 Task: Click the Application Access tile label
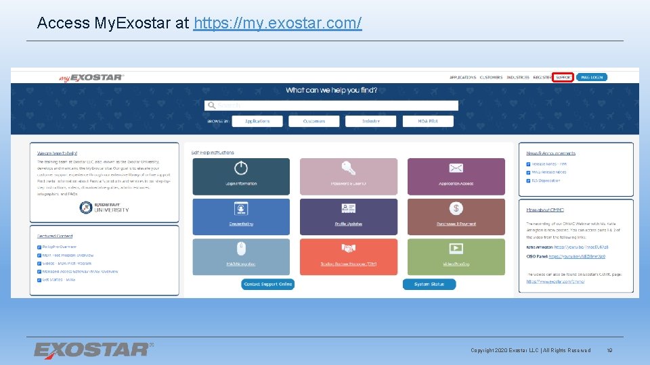pos(456,184)
